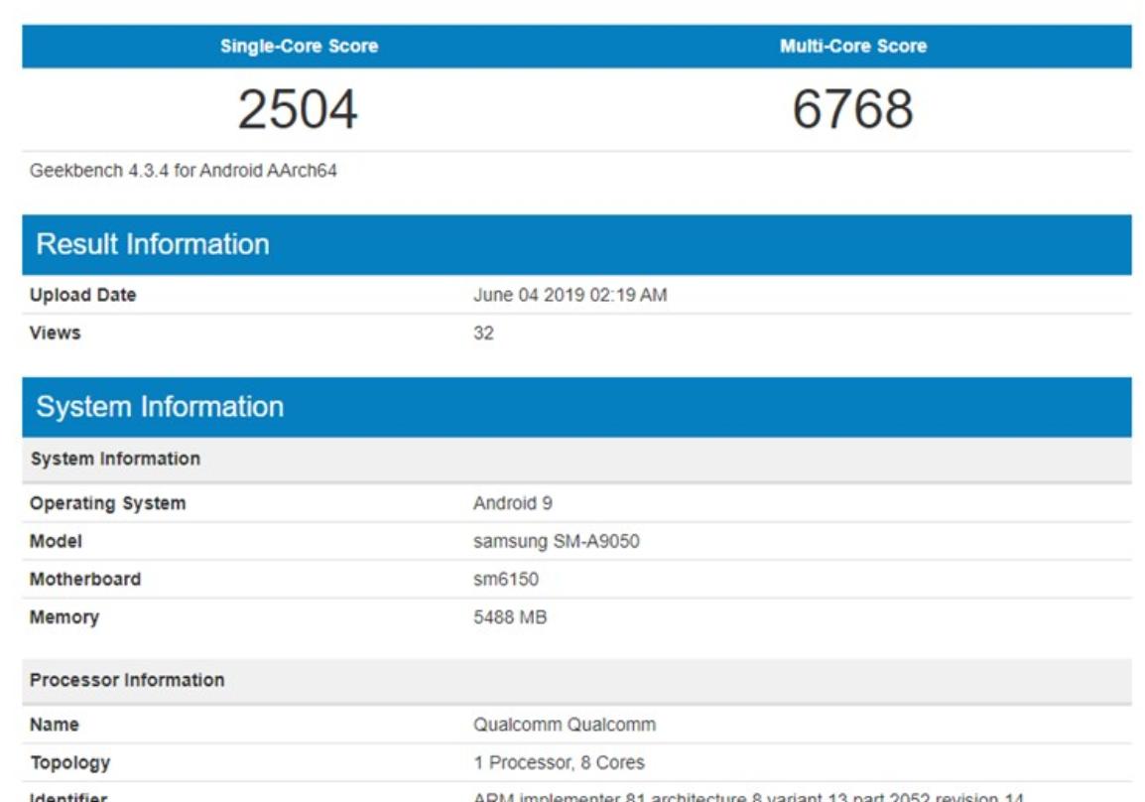The image size is (1145, 802).
Task: Click the Multi-Core Score header
Action: click(853, 47)
